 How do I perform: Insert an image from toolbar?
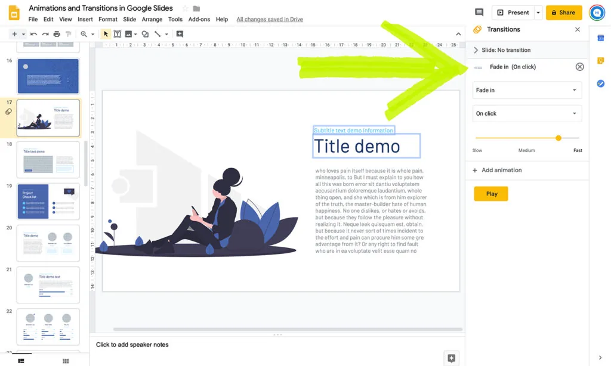pos(128,34)
